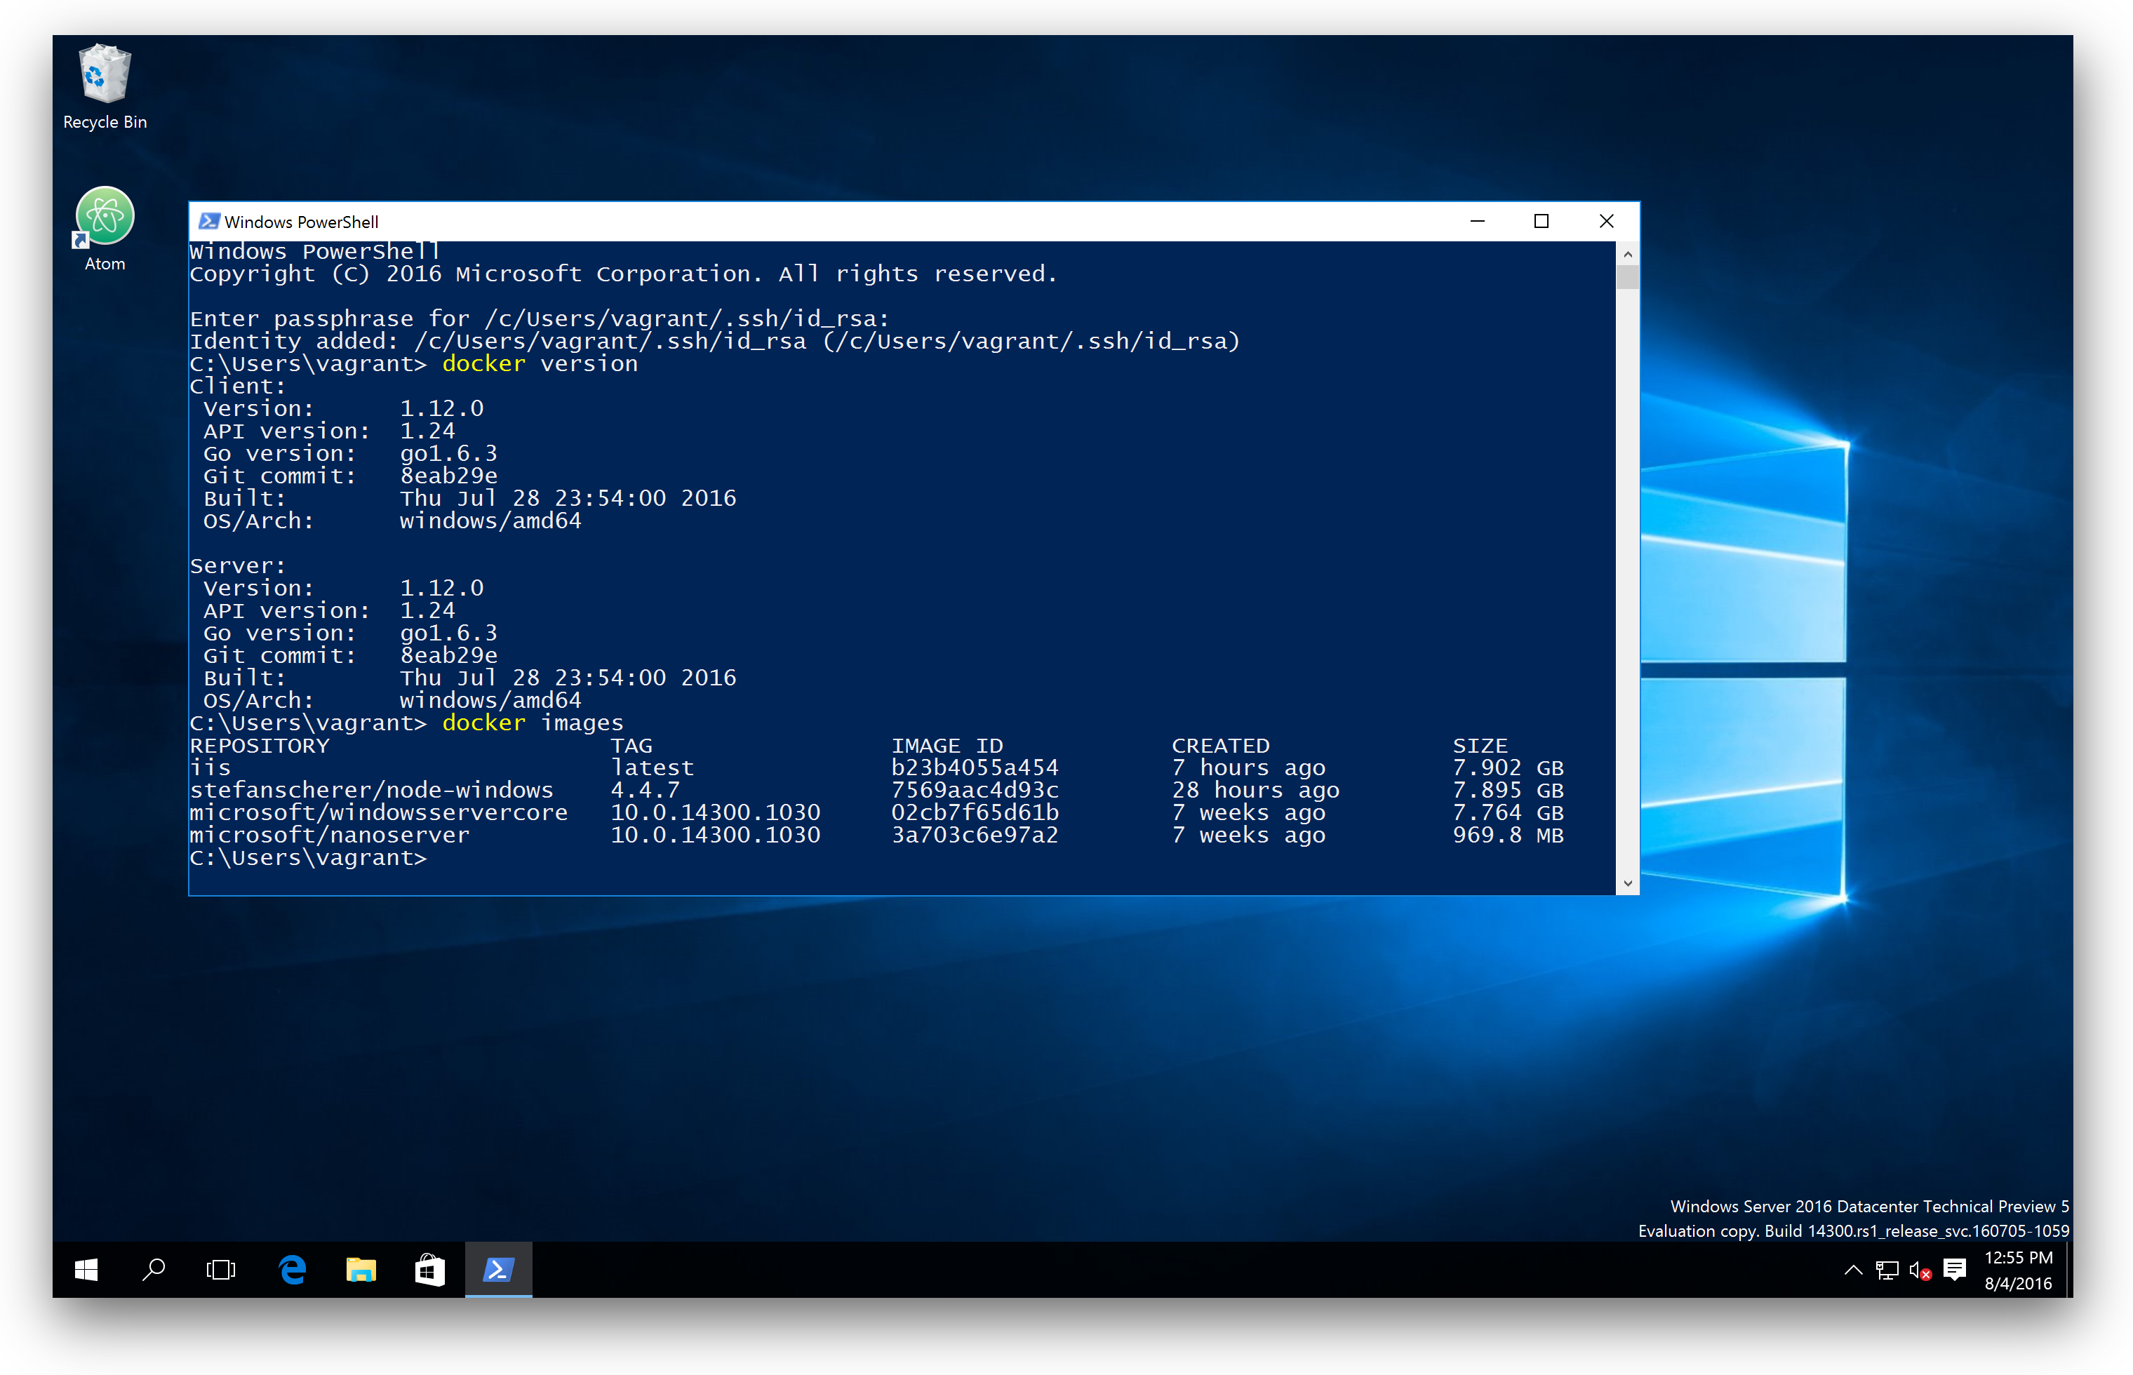Click the PowerShell taskbar icon
This screenshot has height=1375, width=2133.
click(x=499, y=1268)
